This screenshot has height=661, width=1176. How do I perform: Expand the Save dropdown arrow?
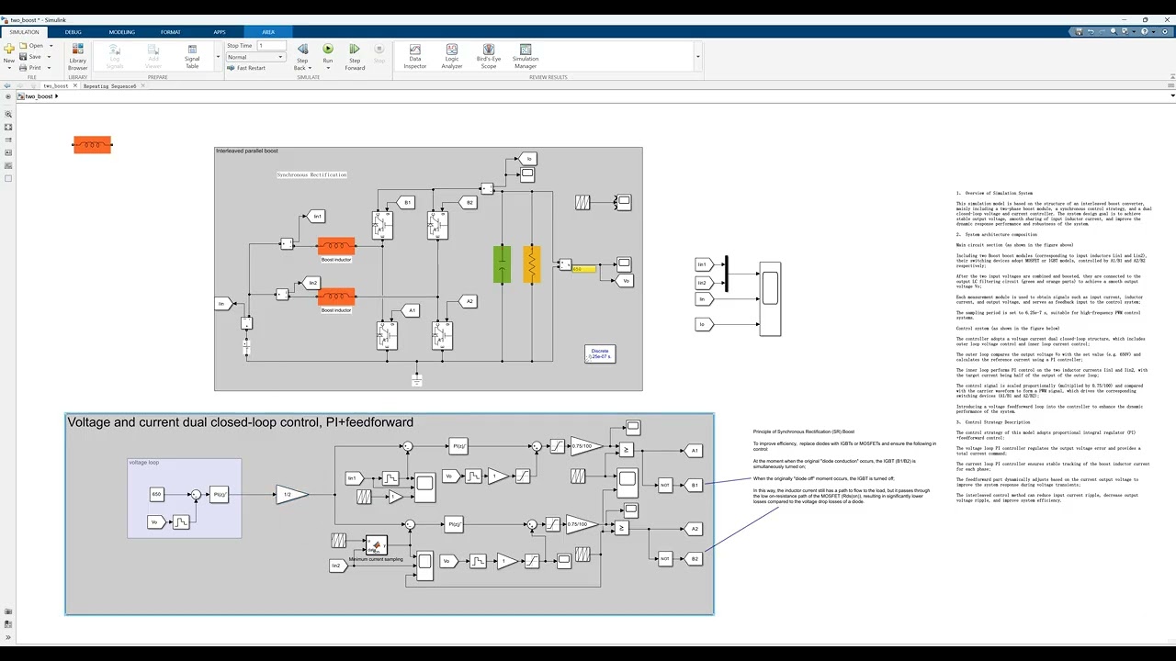point(50,56)
